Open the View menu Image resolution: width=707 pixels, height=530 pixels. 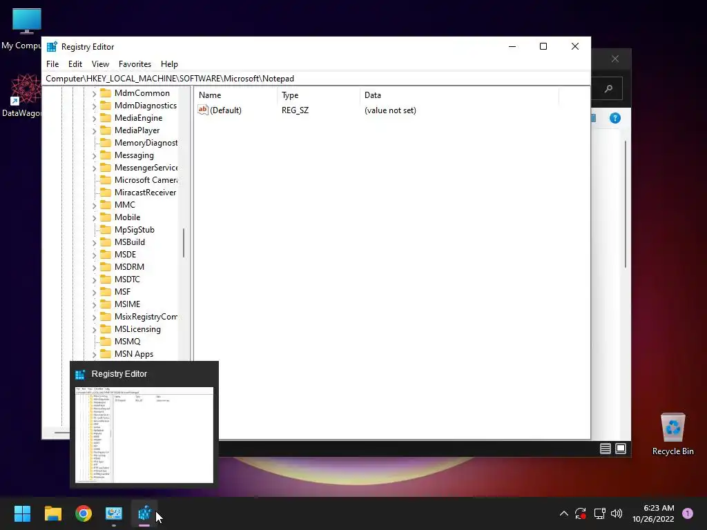point(100,64)
